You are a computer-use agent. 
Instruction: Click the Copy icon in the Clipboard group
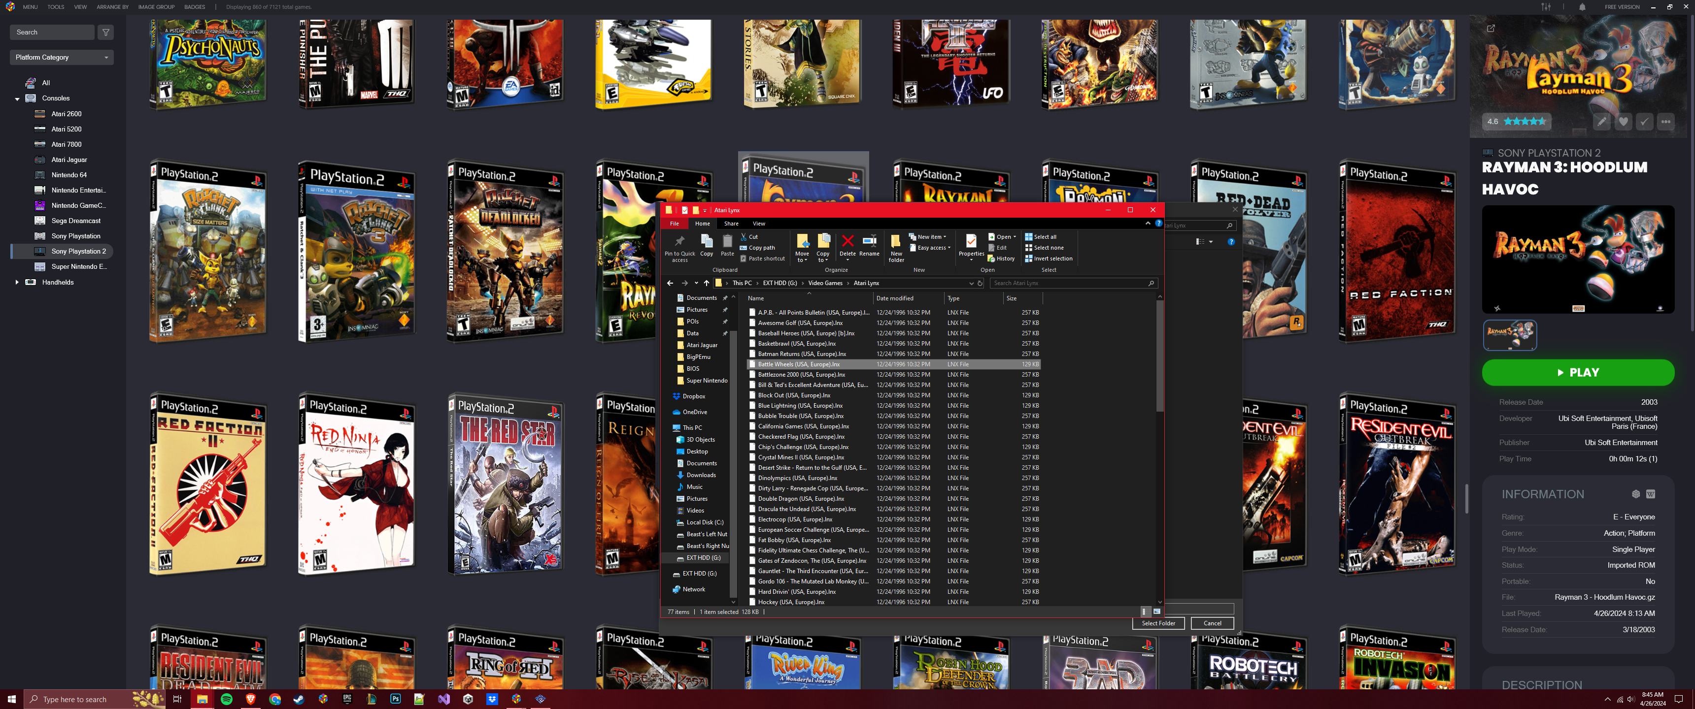point(706,245)
